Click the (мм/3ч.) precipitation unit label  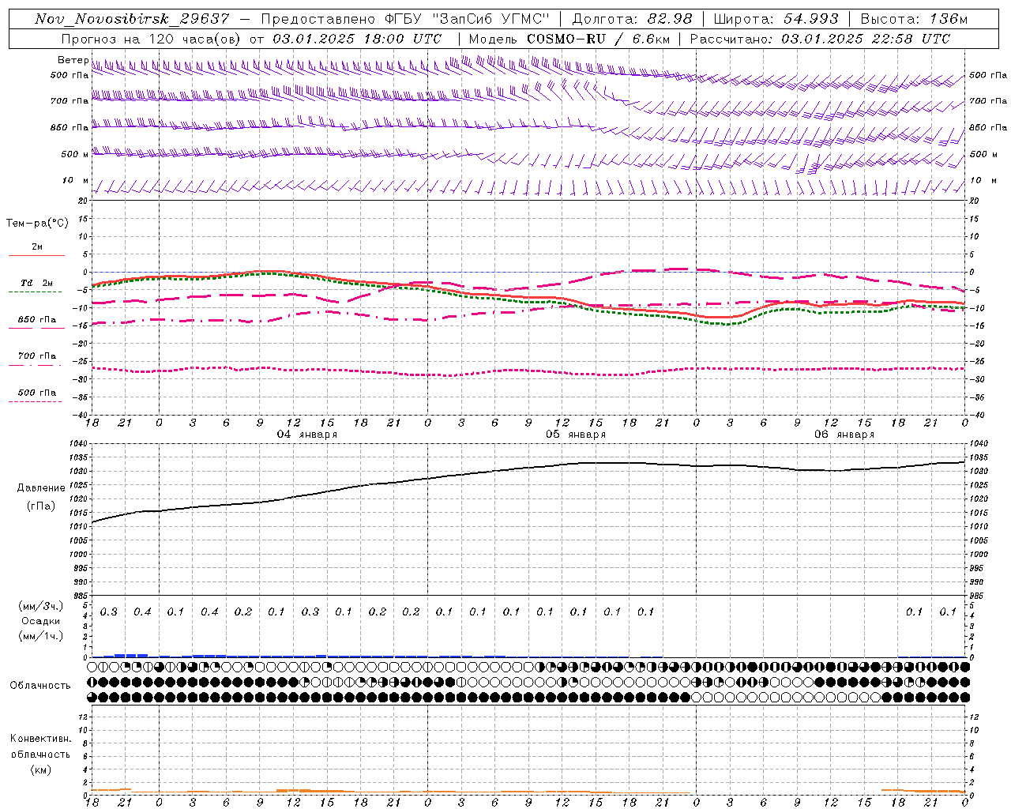tap(41, 606)
